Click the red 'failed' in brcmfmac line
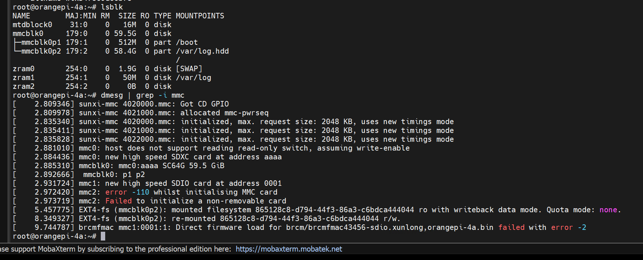Viewport: 643px width, 260px height. [511, 227]
